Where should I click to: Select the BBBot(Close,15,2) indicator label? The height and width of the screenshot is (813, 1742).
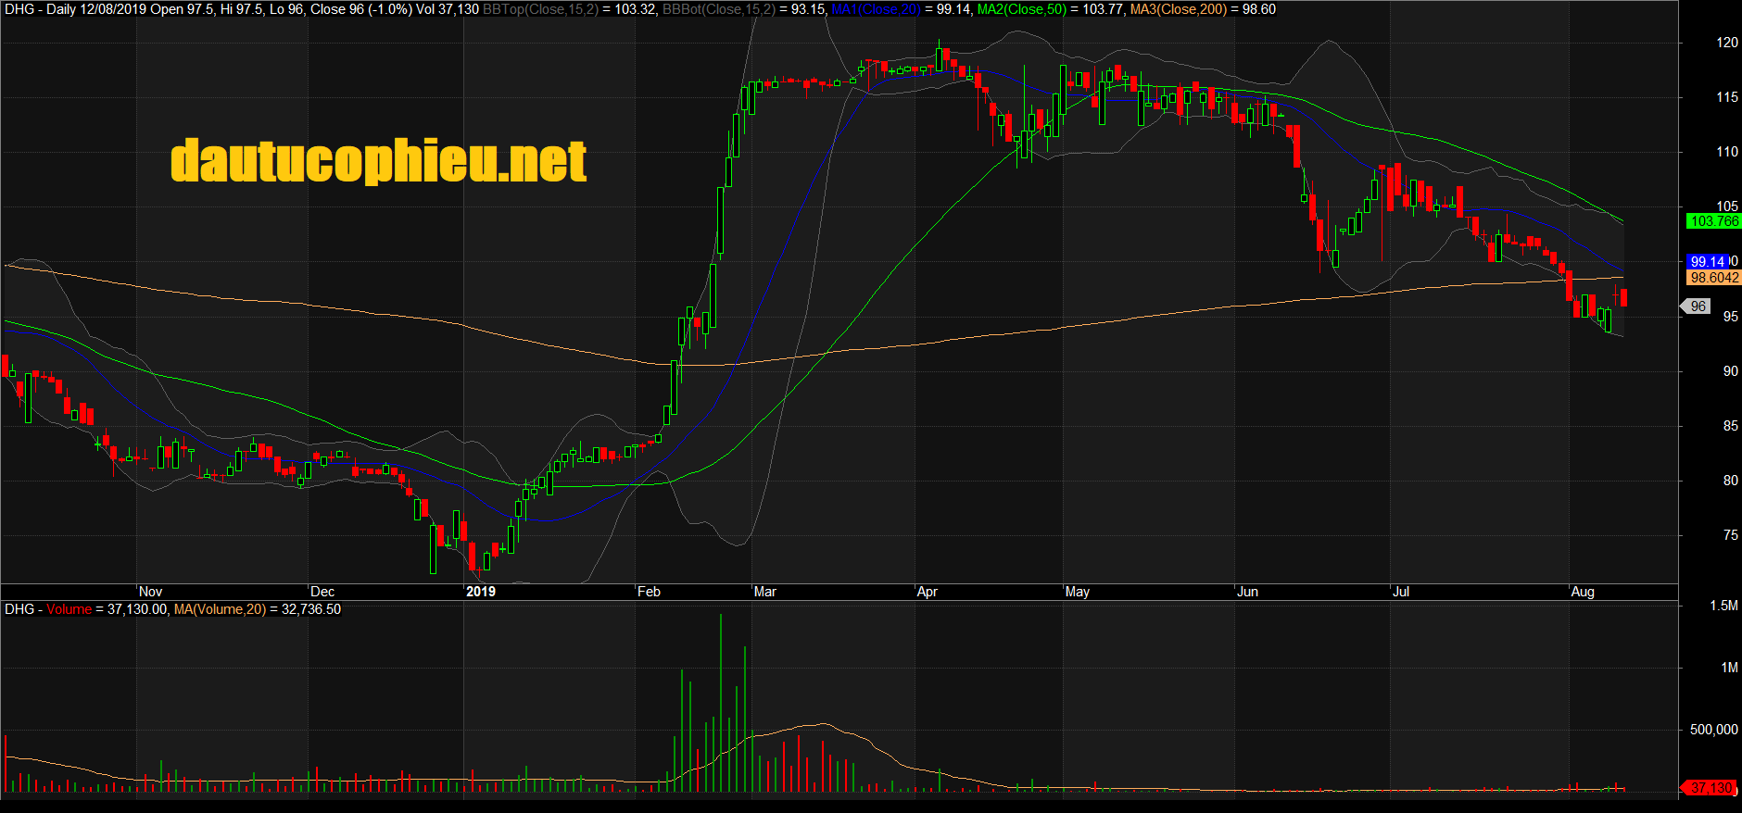(718, 9)
